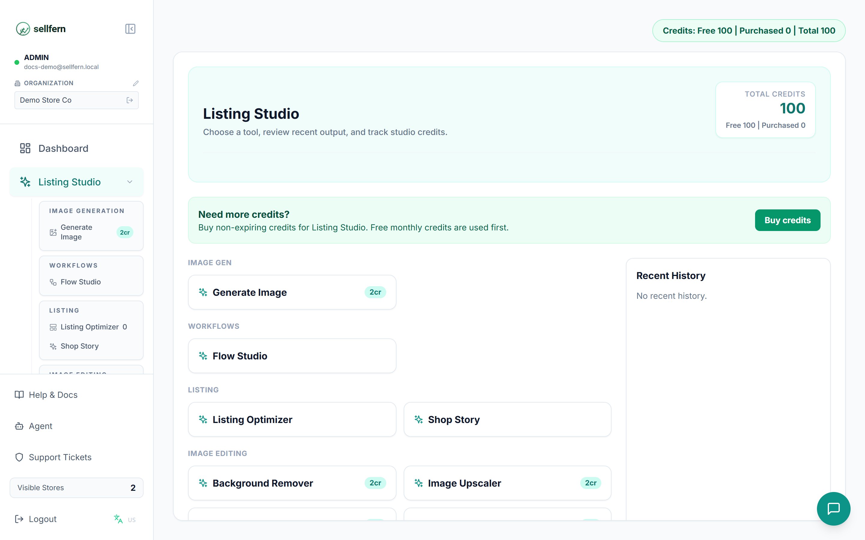865x540 pixels.
Task: Open the chat bubble widget
Action: 833,508
